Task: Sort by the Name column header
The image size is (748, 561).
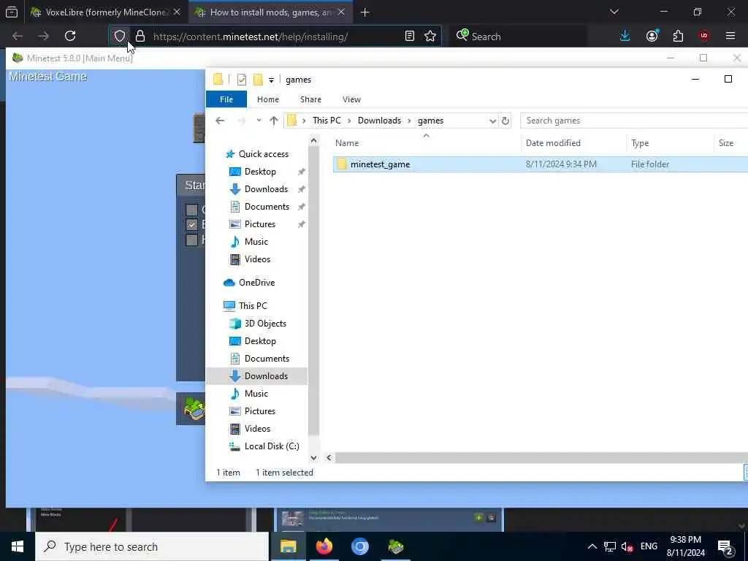Action: click(x=347, y=143)
